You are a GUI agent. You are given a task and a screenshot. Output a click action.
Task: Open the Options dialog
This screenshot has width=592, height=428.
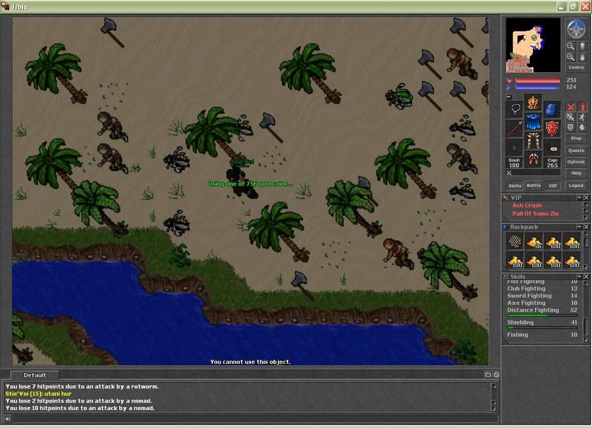[x=576, y=162]
